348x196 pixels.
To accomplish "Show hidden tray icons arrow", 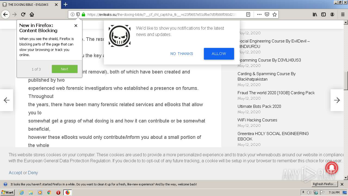I will click(x=303, y=192).
